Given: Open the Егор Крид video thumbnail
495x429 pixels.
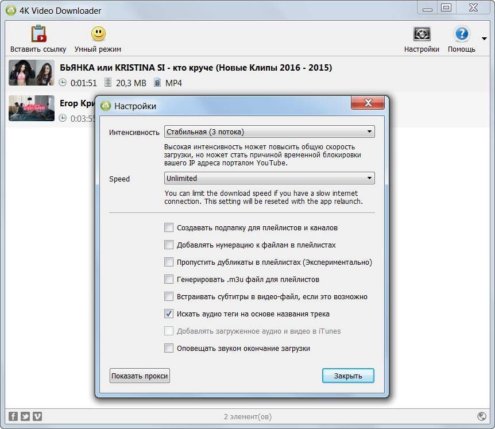Looking at the screenshot, I should [x=32, y=109].
